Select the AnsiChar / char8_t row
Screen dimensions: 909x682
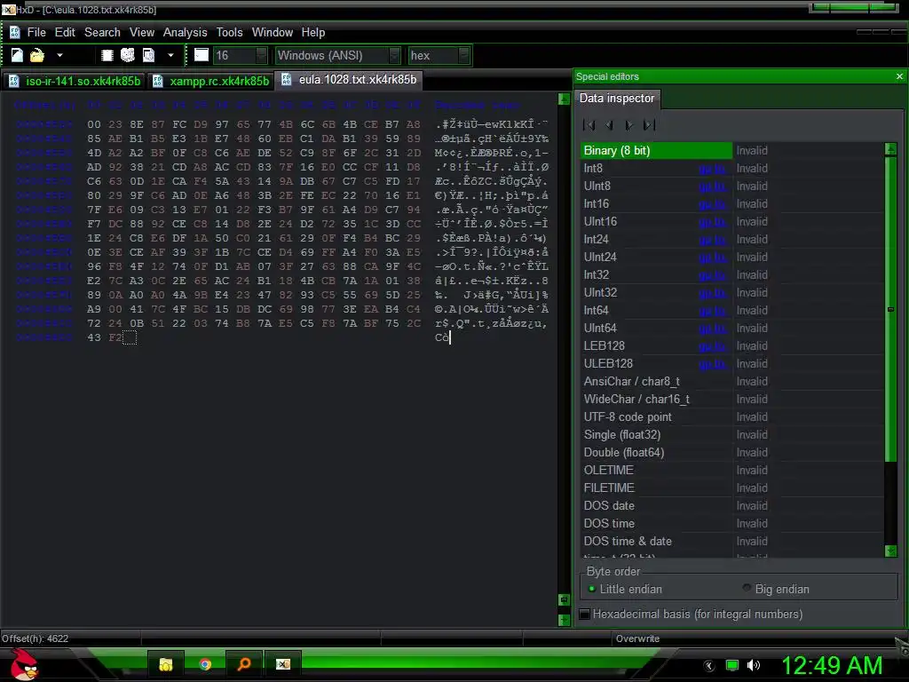(732, 382)
